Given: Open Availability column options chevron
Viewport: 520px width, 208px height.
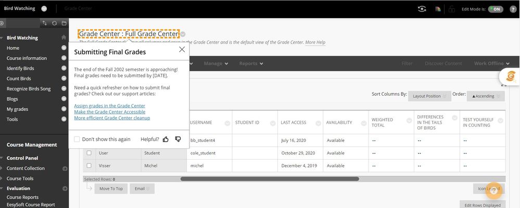Looking at the screenshot, I should point(364,123).
